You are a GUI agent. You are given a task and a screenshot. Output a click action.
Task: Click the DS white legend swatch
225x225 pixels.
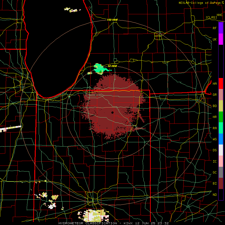pos(221,150)
